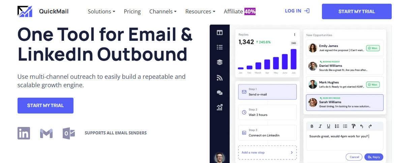Click the user avatar in the sidebar
Image resolution: width=417 pixels, height=163 pixels.
[x=219, y=158]
